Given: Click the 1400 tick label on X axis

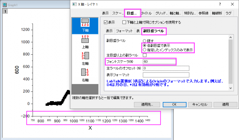Looking at the screenshot, I should 139,121.
